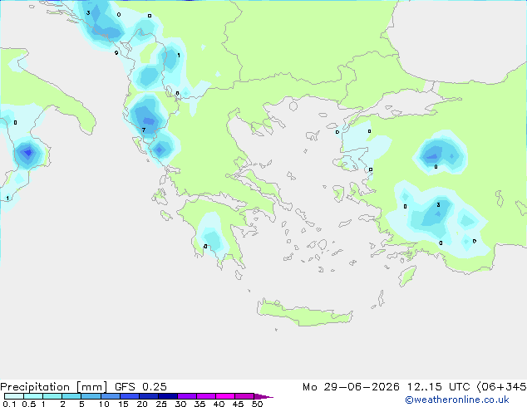Click the '20' legend scale number
This screenshot has height=407, width=527.
[x=142, y=404]
